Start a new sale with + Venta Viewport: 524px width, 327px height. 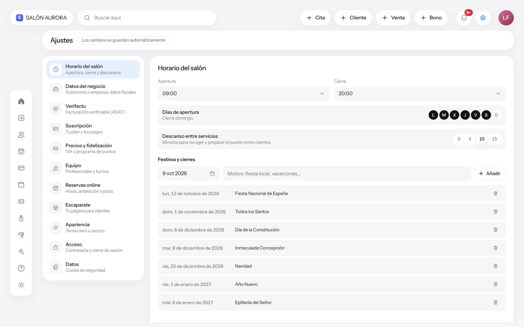[393, 18]
